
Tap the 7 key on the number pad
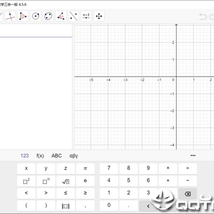click(109, 169)
